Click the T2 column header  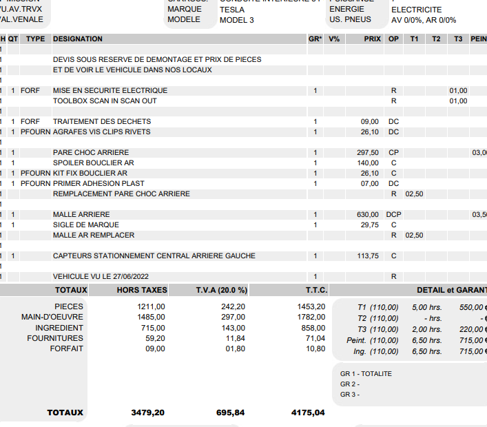[436, 39]
